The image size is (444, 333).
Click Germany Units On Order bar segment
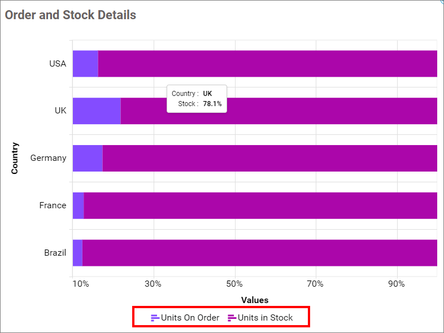[88, 159]
